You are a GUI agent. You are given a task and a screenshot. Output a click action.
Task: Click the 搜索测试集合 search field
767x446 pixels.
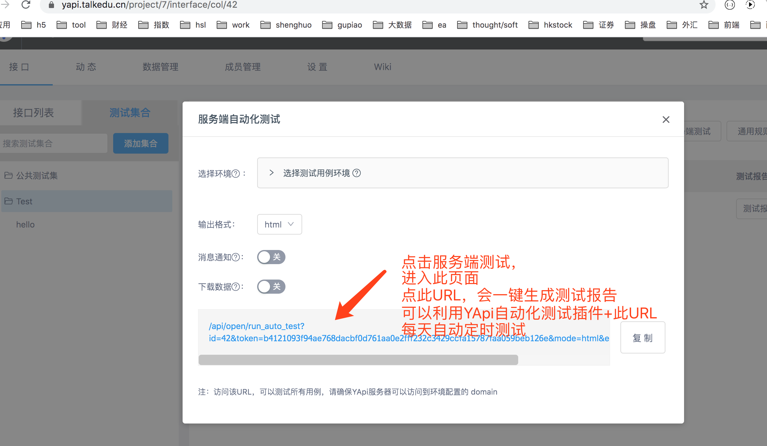pyautogui.click(x=53, y=143)
